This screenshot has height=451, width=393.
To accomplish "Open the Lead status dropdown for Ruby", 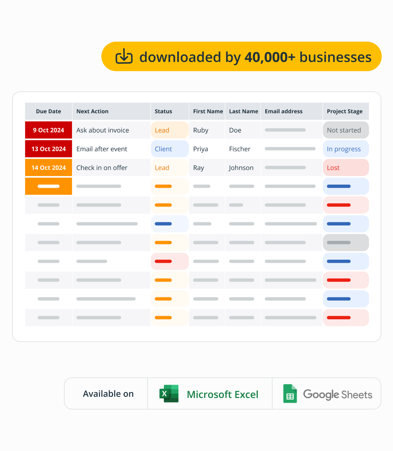I will pos(169,130).
